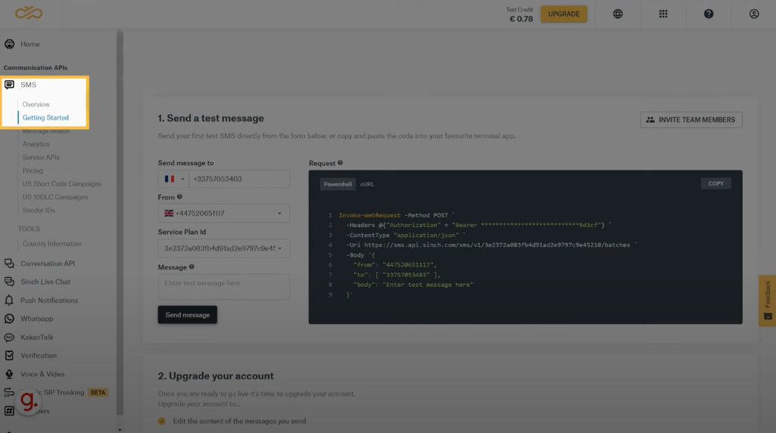
Task: Open Service APIs in sidebar
Action: pyautogui.click(x=41, y=157)
